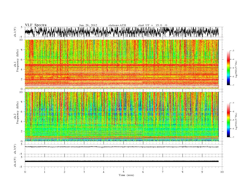This screenshot has height=193, width=250.
Task: Click the "Time (min)" x-axis title
Action: (126, 175)
